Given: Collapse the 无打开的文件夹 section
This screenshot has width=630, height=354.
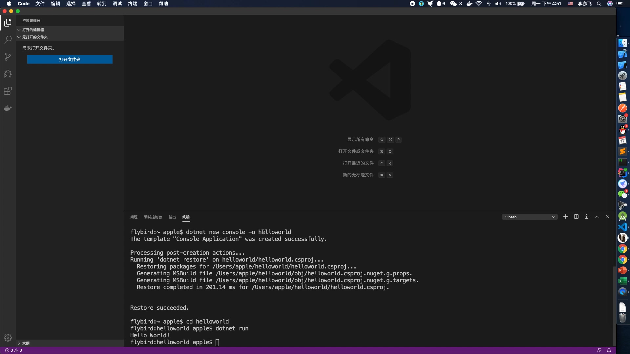Looking at the screenshot, I should coord(70,37).
